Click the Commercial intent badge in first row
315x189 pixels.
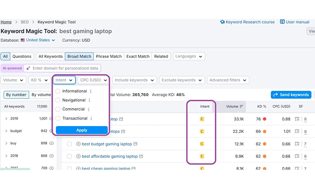point(202,119)
